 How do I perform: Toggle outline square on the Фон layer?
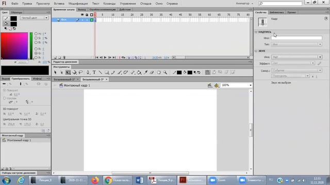coord(92,20)
